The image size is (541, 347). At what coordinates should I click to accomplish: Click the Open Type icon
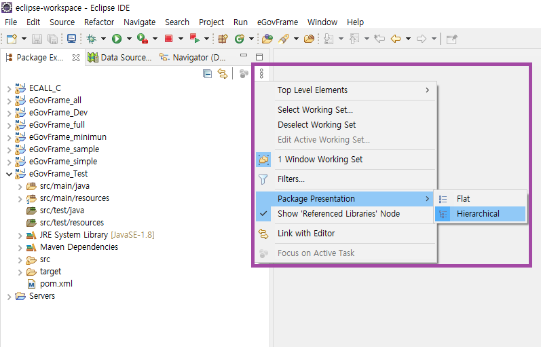click(267, 39)
